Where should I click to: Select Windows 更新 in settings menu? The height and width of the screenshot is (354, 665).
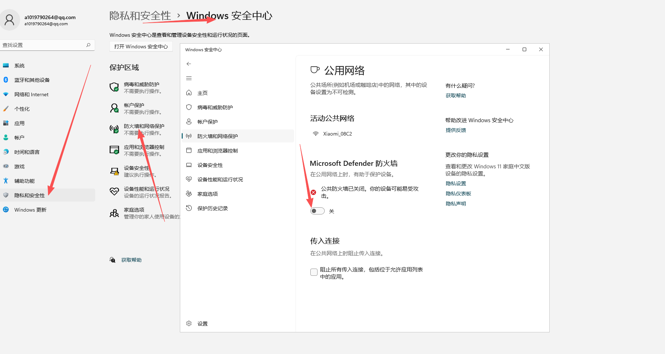[30, 210]
